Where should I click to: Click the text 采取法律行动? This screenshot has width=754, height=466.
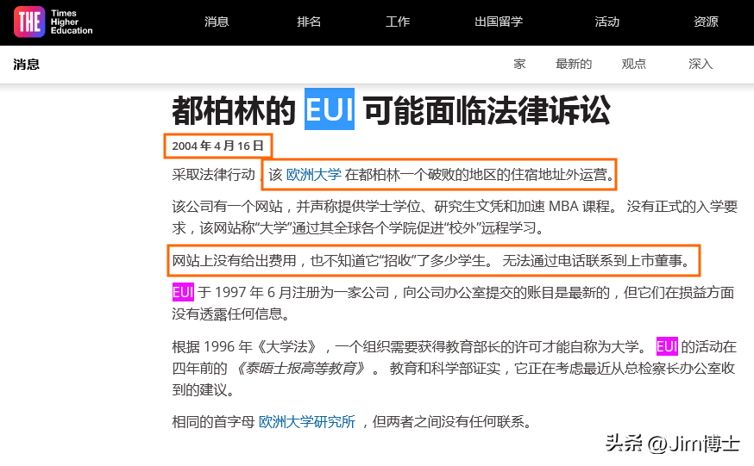pos(213,175)
